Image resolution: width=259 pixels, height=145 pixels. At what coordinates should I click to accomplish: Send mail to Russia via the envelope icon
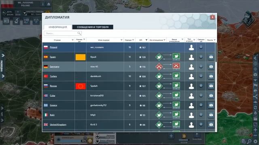(211, 86)
